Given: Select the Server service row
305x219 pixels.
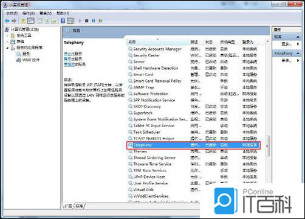Looking at the screenshot, I should (193, 61).
